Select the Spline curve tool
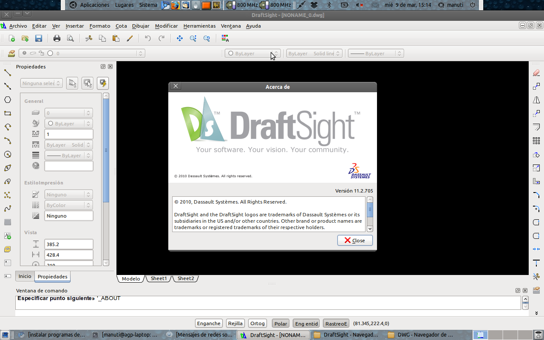The width and height of the screenshot is (544, 340). pyautogui.click(x=7, y=209)
